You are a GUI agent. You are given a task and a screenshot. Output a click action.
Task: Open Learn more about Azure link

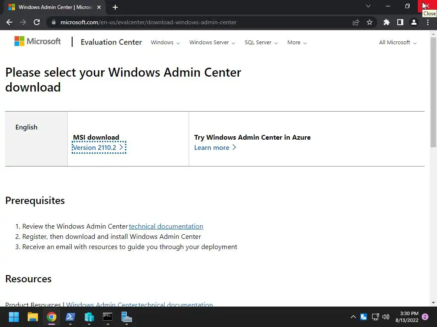[215, 147]
